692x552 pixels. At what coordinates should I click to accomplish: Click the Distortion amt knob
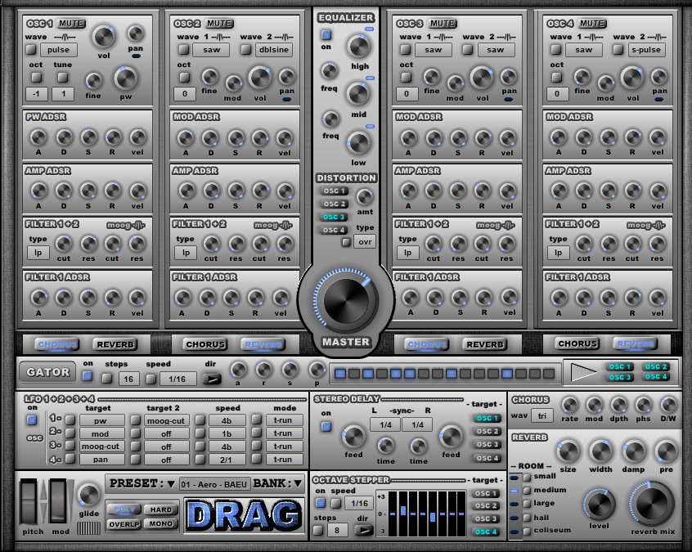365,196
